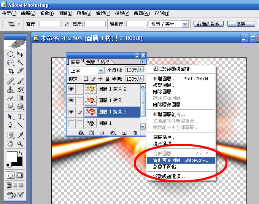
Task: Click the 前面的影像 button
Action: pos(208,24)
